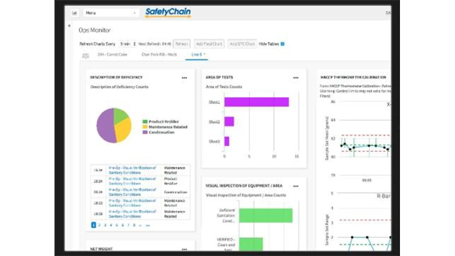Click the Refresh button
This screenshot has height=256, width=455.
pos(181,44)
